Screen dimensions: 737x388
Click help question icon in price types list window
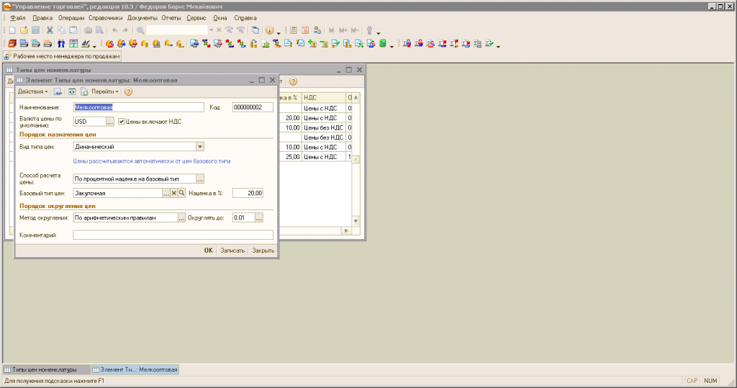click(294, 81)
